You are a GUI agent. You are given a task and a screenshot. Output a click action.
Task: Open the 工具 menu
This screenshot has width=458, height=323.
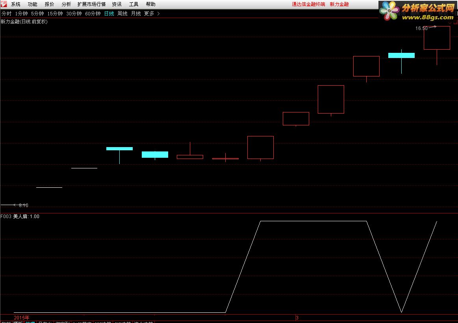click(134, 4)
